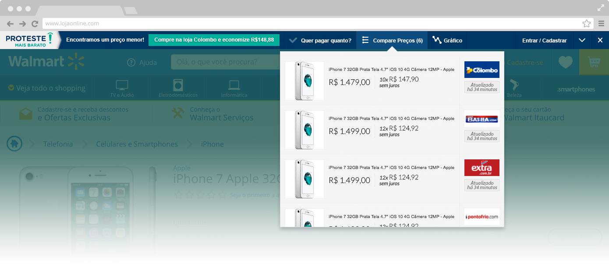Image resolution: width=609 pixels, height=264 pixels.
Task: Click the 10x R$ 147,90 installment text
Action: click(399, 79)
